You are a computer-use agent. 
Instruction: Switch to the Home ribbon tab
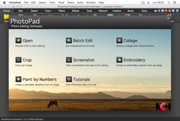tap(7, 11)
